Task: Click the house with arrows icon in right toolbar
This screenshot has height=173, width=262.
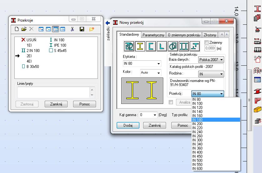Action: coord(258,59)
